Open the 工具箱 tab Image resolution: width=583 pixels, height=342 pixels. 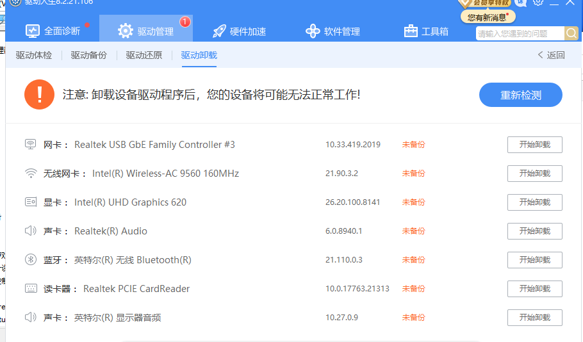(426, 31)
